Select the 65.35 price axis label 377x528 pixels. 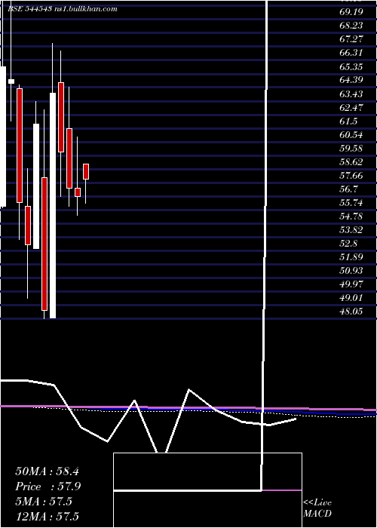(x=351, y=66)
